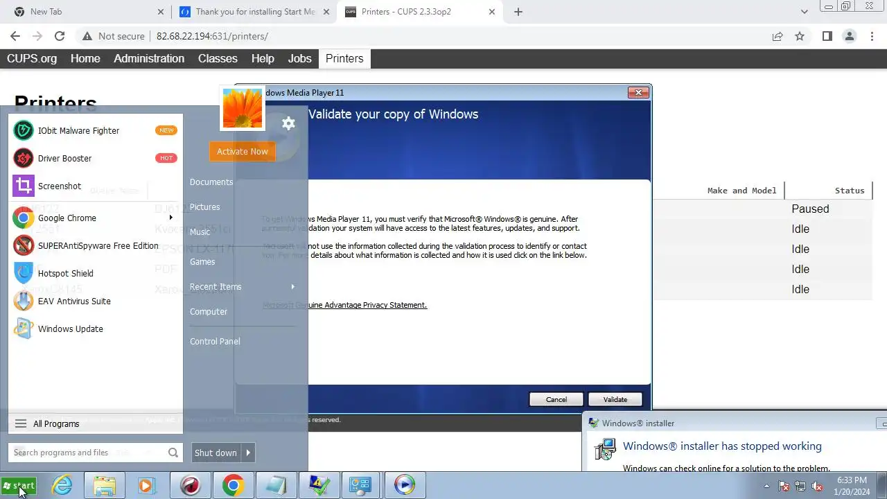The height and width of the screenshot is (499, 887).
Task: Open the taskbar clock showing 6:33 PM
Action: click(x=852, y=486)
